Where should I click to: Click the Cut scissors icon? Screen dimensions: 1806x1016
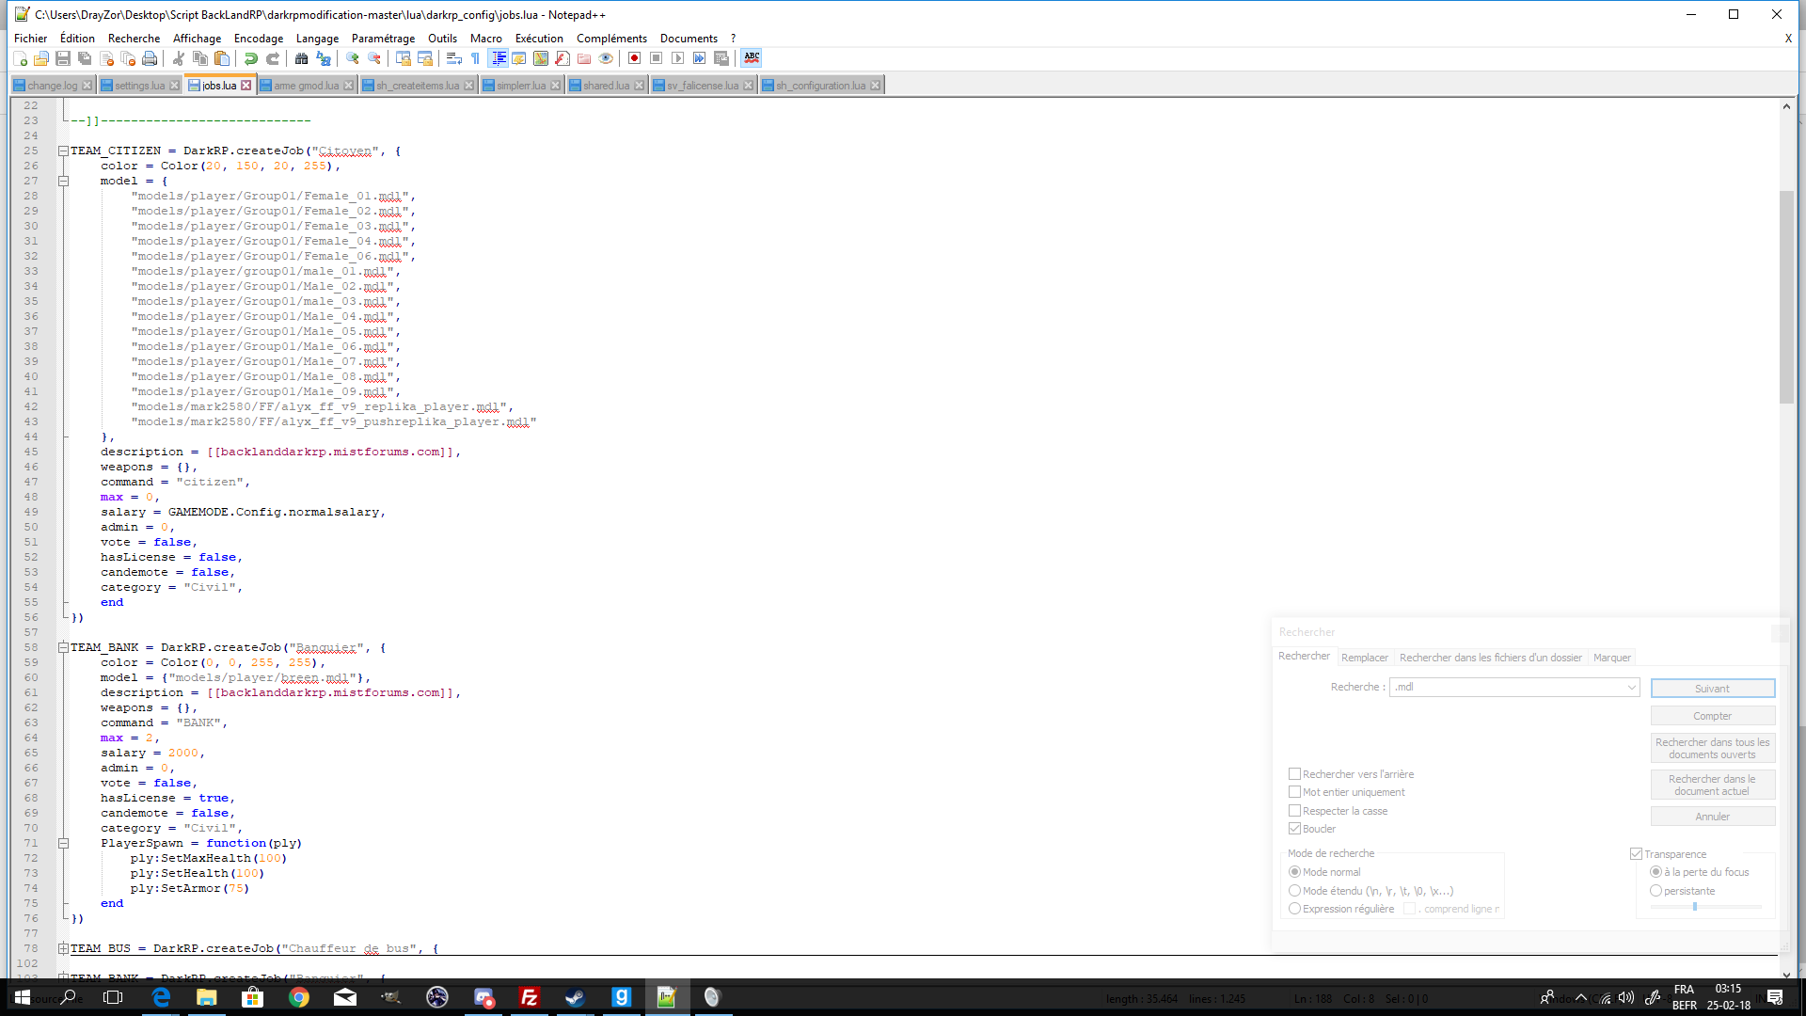pyautogui.click(x=179, y=58)
